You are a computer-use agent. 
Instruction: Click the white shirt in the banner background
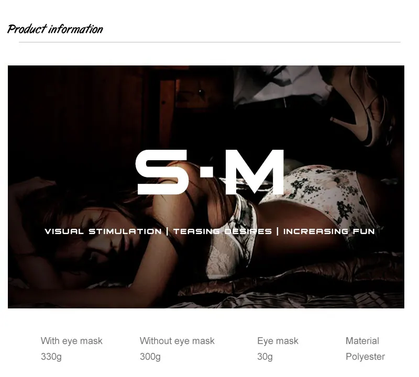click(x=281, y=84)
